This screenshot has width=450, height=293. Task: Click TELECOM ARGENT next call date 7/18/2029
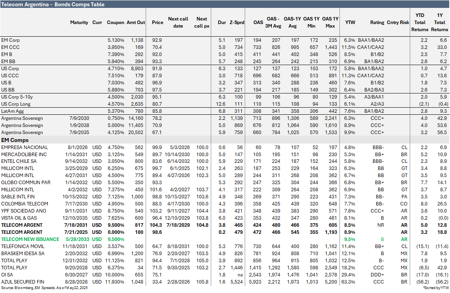click(x=178, y=225)
